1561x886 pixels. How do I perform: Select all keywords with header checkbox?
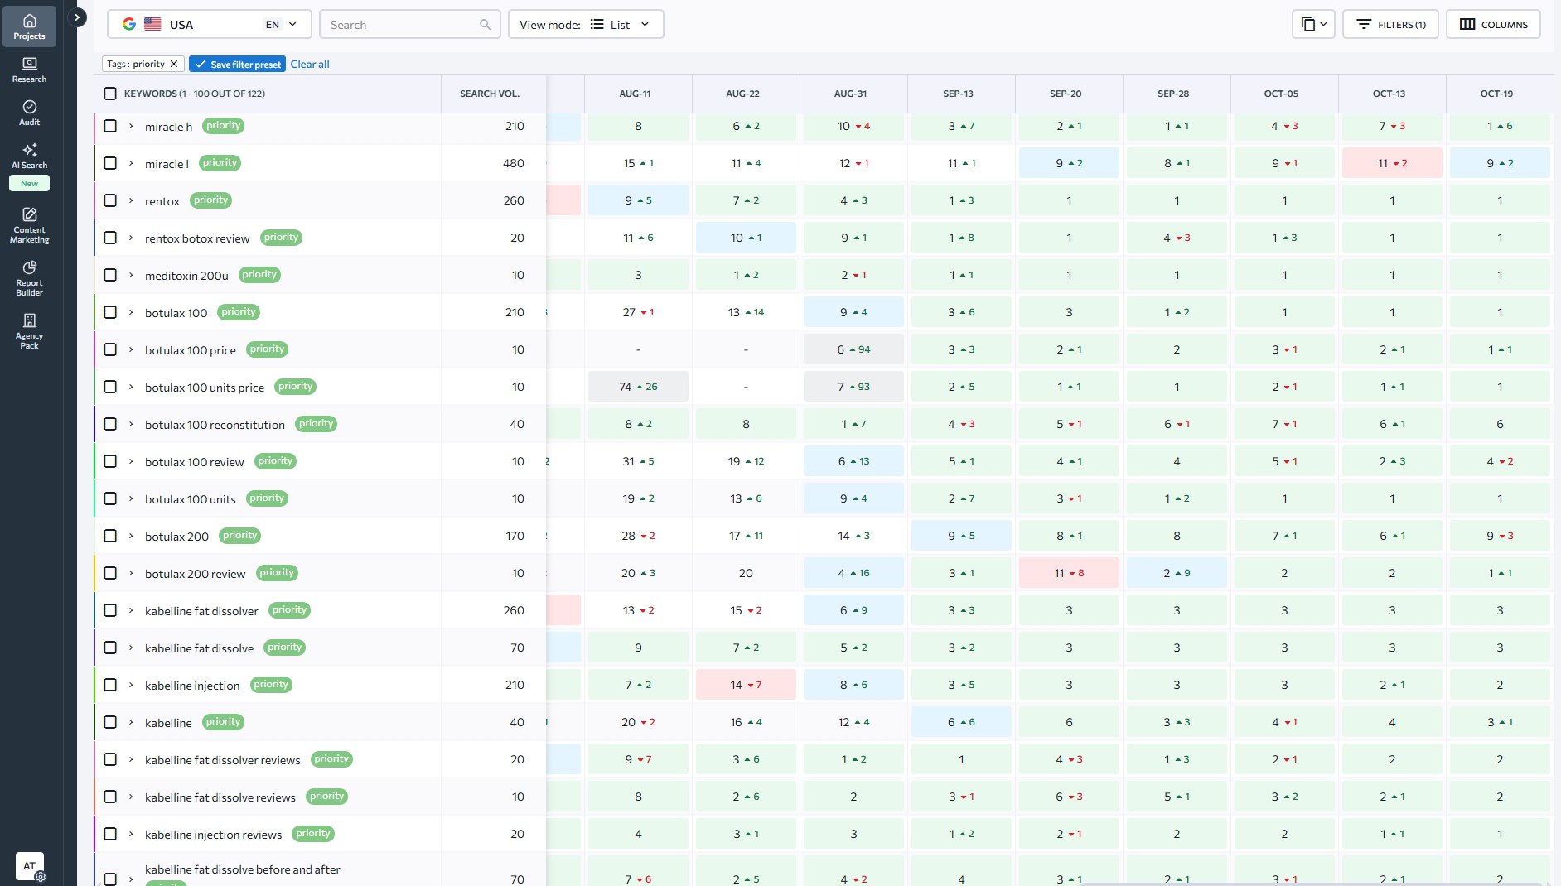coord(110,94)
